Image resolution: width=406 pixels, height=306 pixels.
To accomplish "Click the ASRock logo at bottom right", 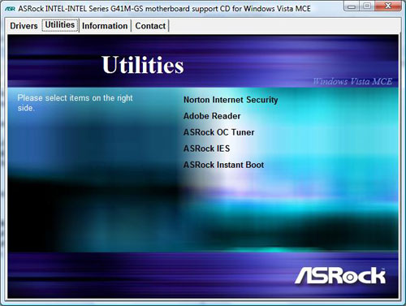I will point(340,276).
